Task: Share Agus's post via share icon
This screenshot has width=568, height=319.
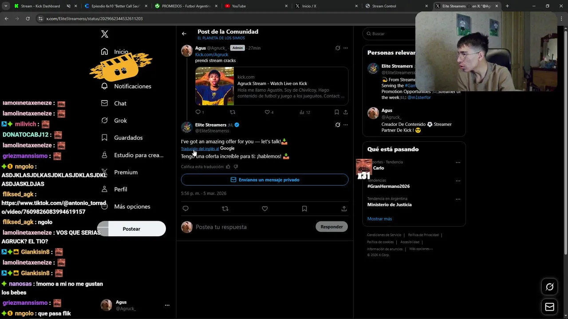Action: tap(346, 112)
